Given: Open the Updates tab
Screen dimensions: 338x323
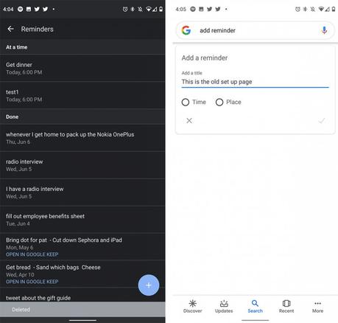Looking at the screenshot, I should tap(224, 306).
